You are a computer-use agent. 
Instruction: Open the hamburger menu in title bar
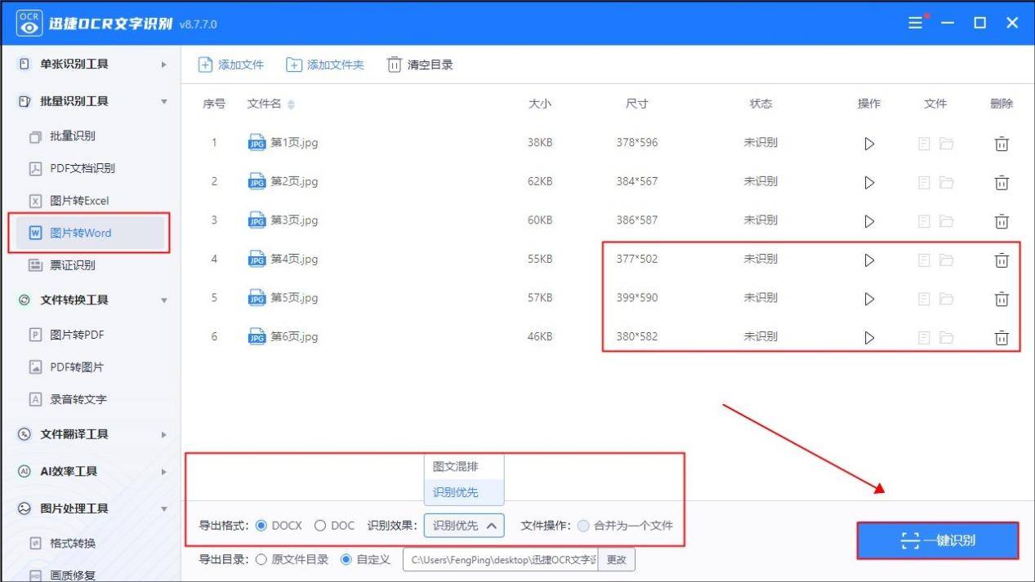pyautogui.click(x=915, y=23)
